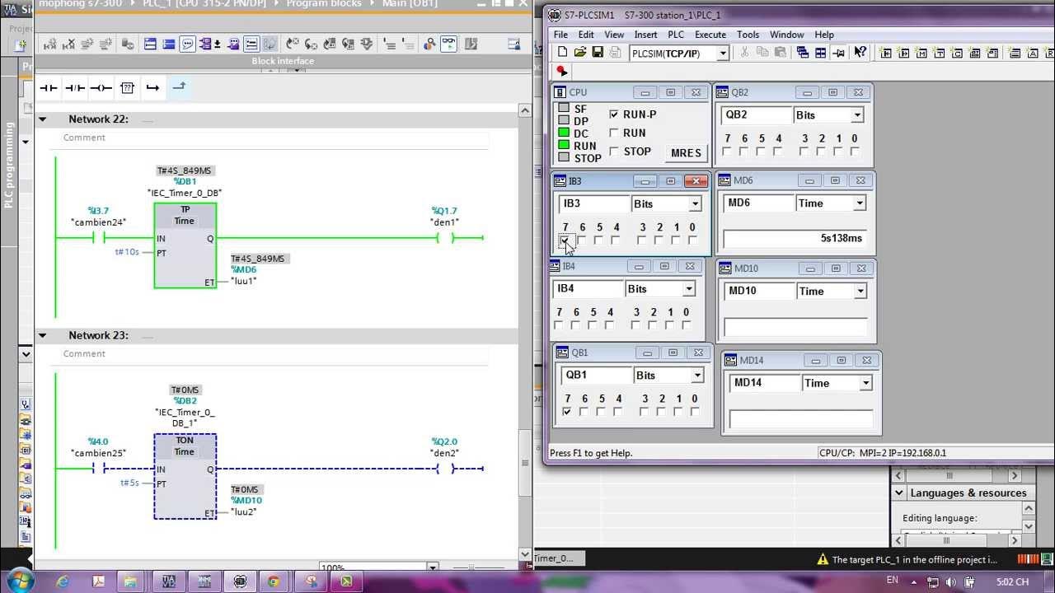Open the MD10 Time format dropdown
This screenshot has height=593, width=1055.
coord(860,292)
